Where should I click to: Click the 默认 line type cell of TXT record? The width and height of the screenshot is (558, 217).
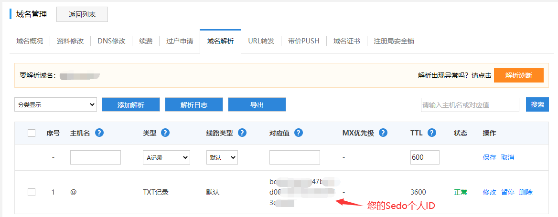click(x=213, y=192)
